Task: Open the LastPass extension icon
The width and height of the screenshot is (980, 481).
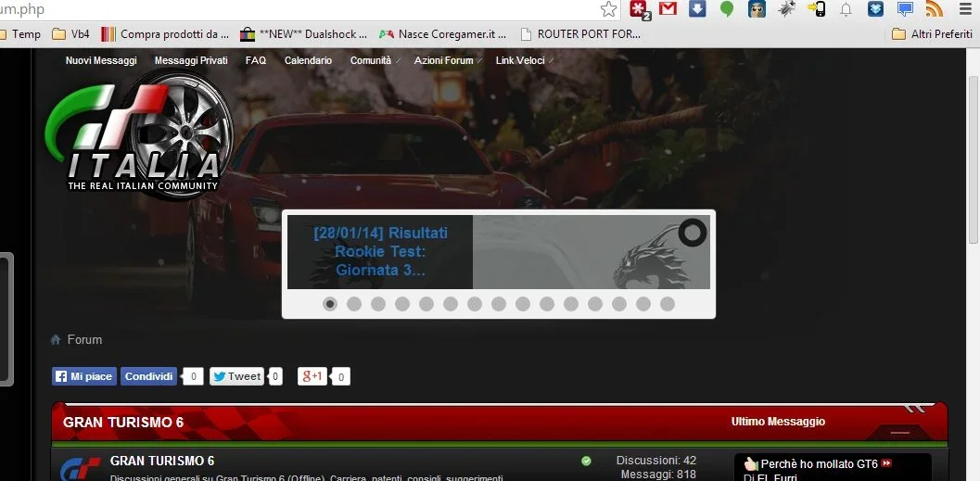Action: click(640, 9)
